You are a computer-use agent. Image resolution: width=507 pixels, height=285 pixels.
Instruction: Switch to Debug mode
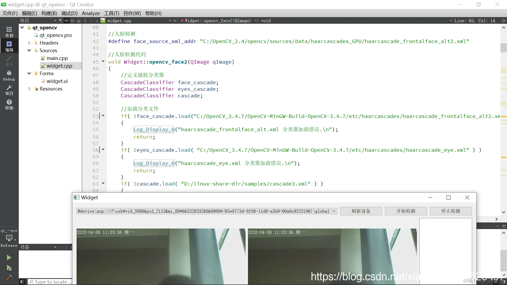pyautogui.click(x=9, y=75)
